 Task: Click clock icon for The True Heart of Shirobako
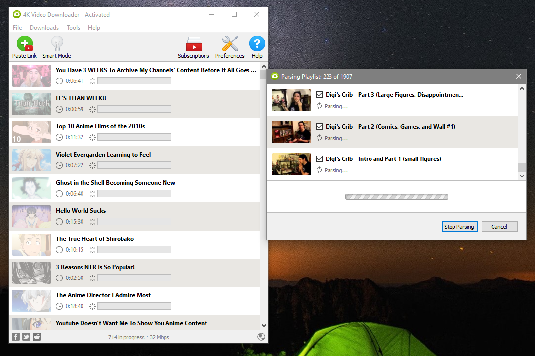[59, 250]
